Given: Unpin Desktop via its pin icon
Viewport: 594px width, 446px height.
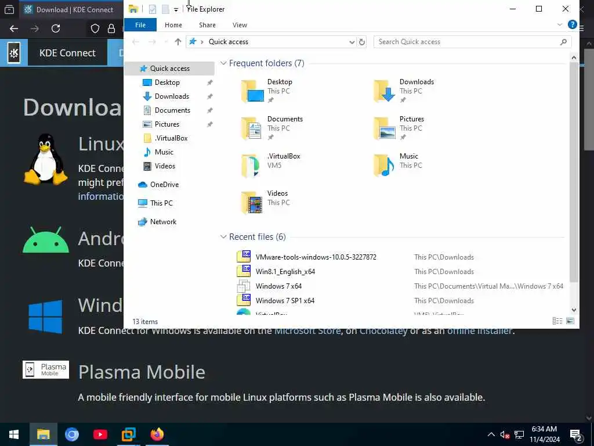Looking at the screenshot, I should point(209,82).
